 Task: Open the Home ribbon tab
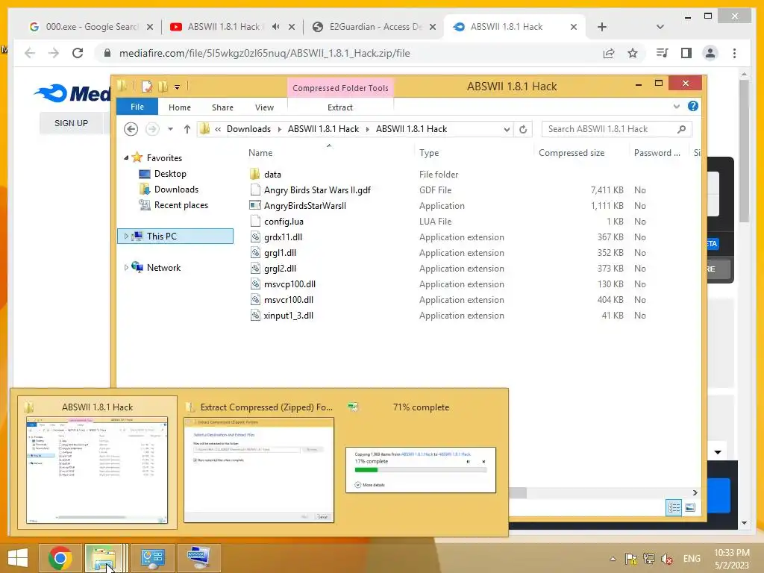point(180,107)
